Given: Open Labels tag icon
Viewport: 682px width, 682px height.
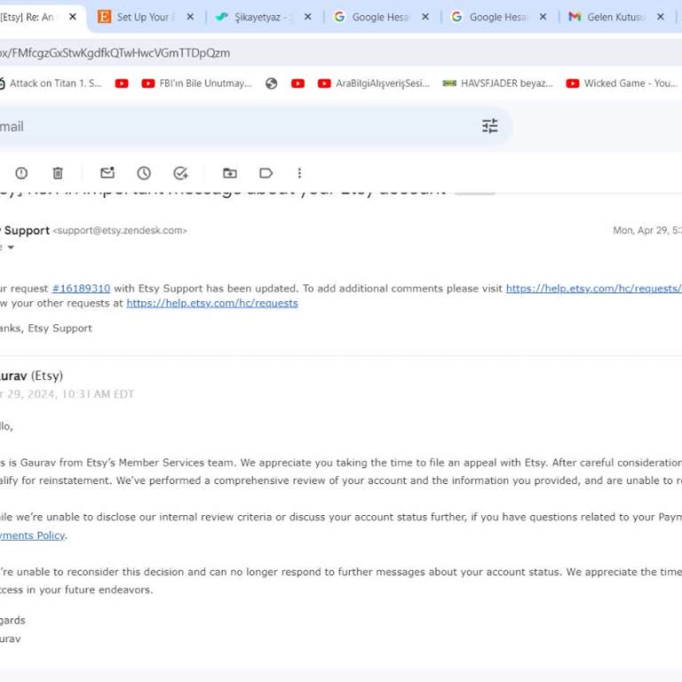Looking at the screenshot, I should (266, 173).
